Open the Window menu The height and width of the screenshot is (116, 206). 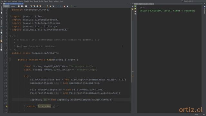pyautogui.click(x=56, y=1)
